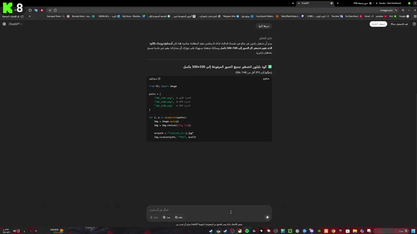Stop the response with the stop button
This screenshot has width=417, height=234.
click(267, 217)
